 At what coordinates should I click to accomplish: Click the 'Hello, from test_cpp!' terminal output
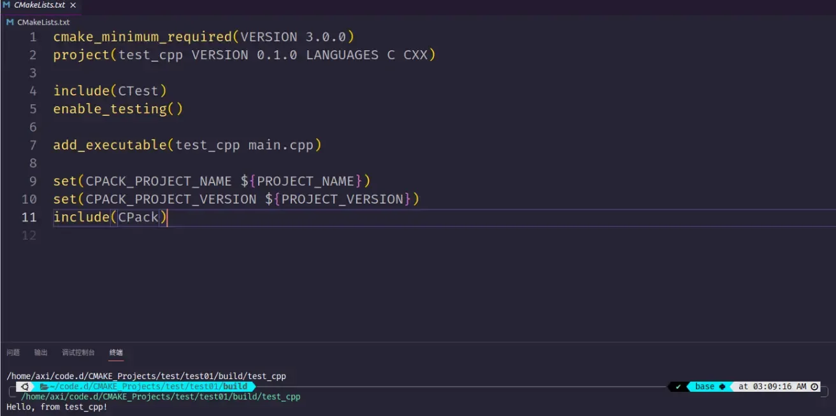57,407
